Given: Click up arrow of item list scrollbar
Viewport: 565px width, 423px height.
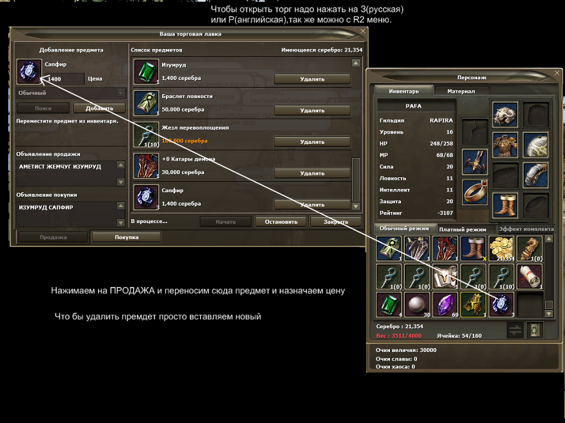Looking at the screenshot, I should (x=356, y=63).
